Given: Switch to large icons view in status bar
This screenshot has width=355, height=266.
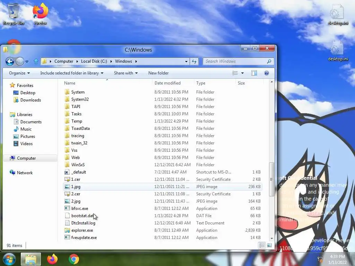Looking at the screenshot, I should pyautogui.click(x=269, y=246).
